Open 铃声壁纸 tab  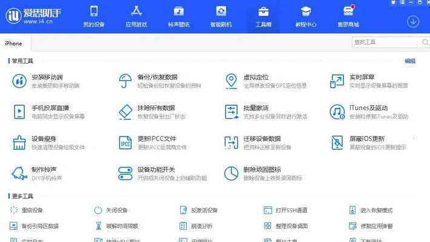point(179,16)
